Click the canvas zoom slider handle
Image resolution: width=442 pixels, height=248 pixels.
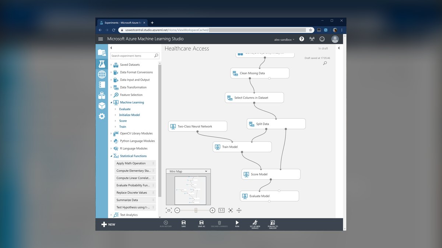coord(196,210)
